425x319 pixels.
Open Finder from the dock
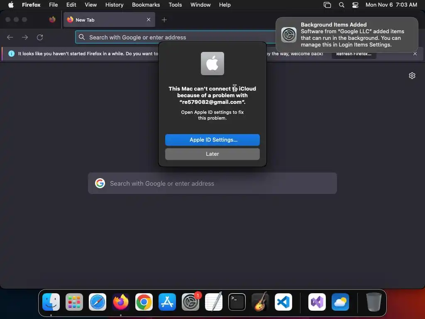click(x=51, y=302)
